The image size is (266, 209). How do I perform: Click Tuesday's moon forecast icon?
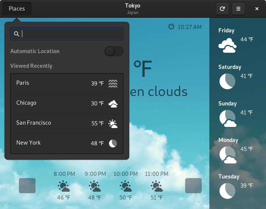[x=227, y=191]
